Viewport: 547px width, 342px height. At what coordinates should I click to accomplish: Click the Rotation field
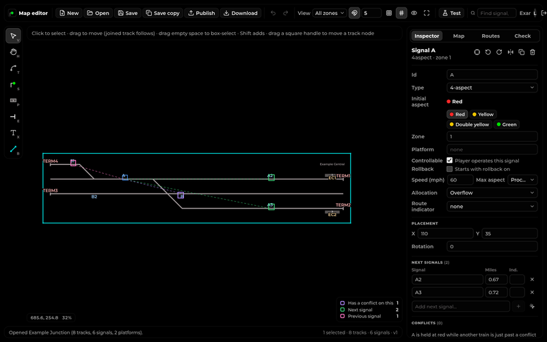492,246
